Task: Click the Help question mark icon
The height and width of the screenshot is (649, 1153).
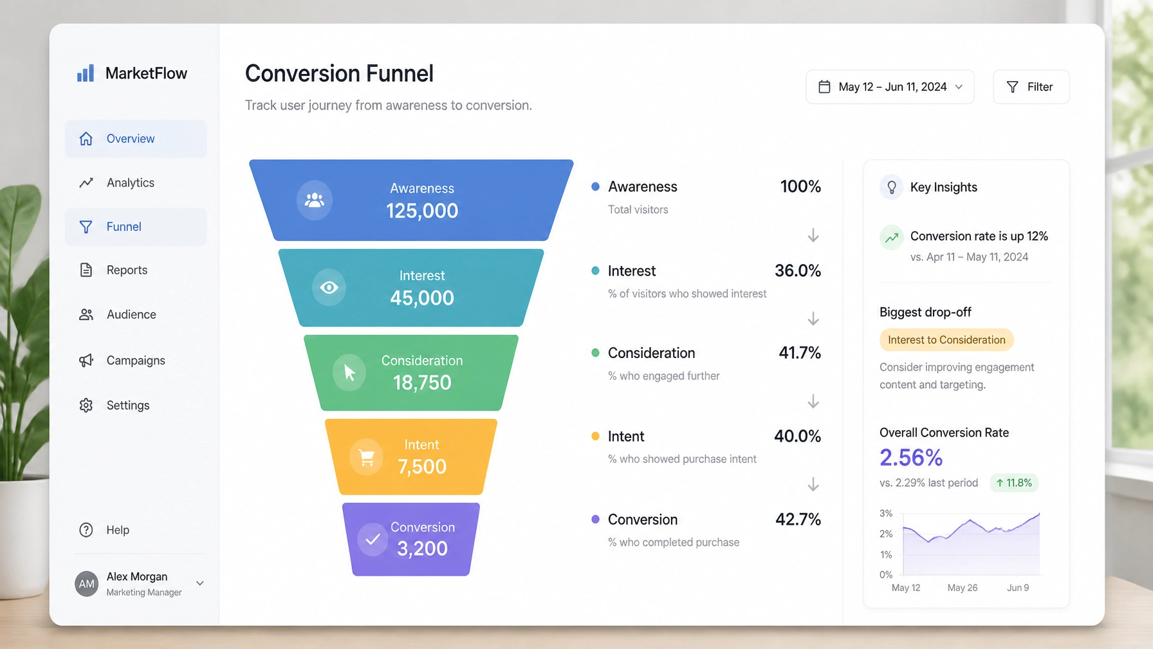Action: coord(86,530)
